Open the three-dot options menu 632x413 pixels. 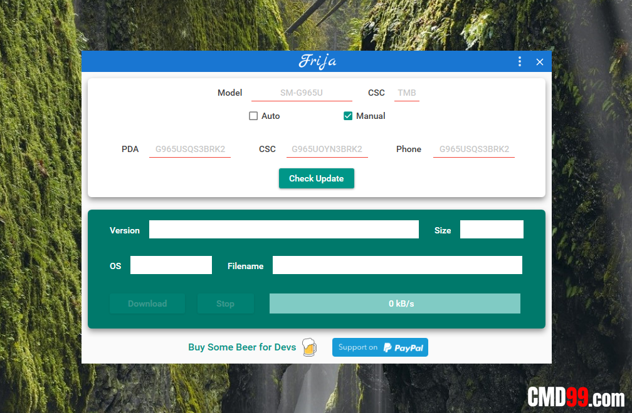tap(520, 61)
